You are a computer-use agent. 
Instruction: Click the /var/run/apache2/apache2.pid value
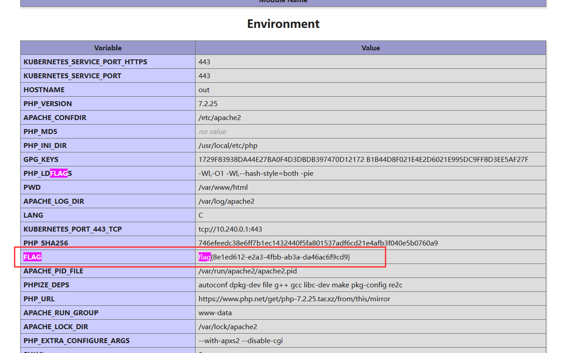[247, 271]
